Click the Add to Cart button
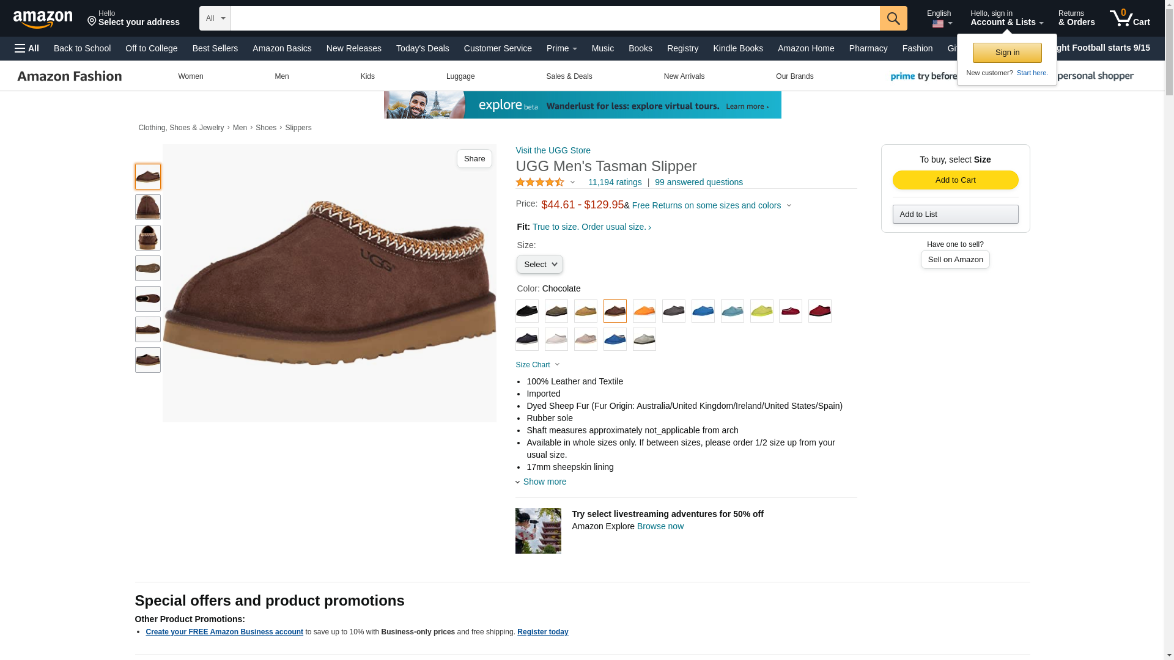Screen dimensions: 1174x660 tap(955, 180)
